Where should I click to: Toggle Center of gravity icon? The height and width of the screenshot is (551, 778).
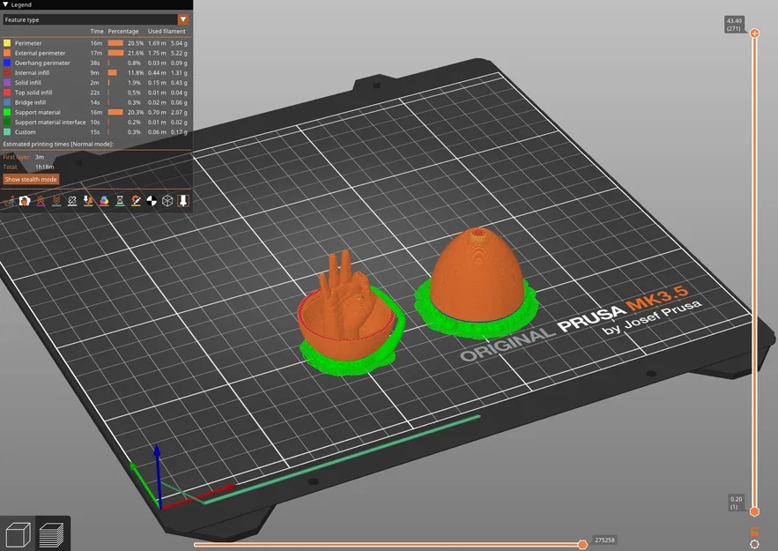point(152,200)
